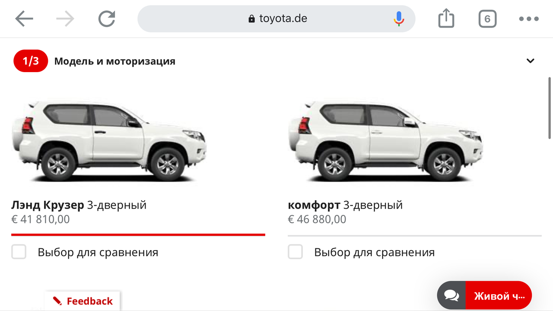Click the toyota.de address bar
553x311 pixels.
276,19
